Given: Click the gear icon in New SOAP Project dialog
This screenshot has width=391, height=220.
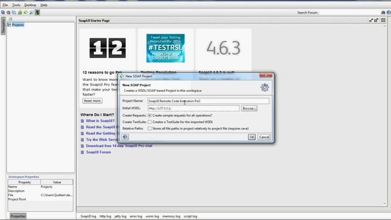Looking at the screenshot, I should click(x=265, y=87).
